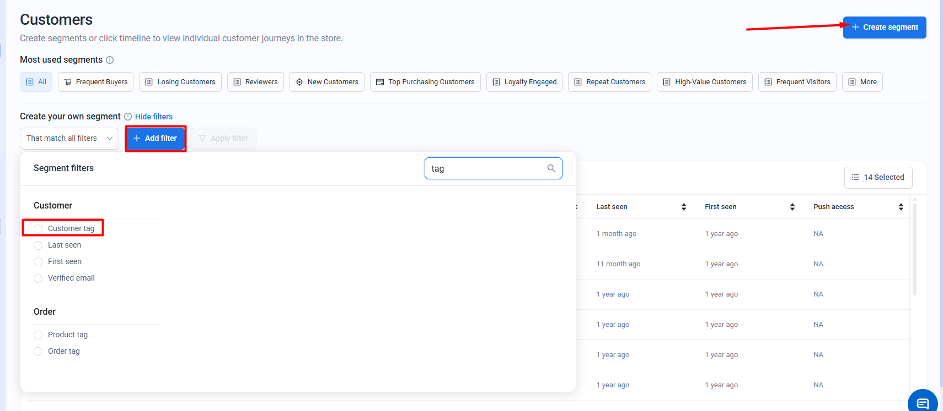
Task: Click the segment filters search field
Action: click(x=485, y=168)
